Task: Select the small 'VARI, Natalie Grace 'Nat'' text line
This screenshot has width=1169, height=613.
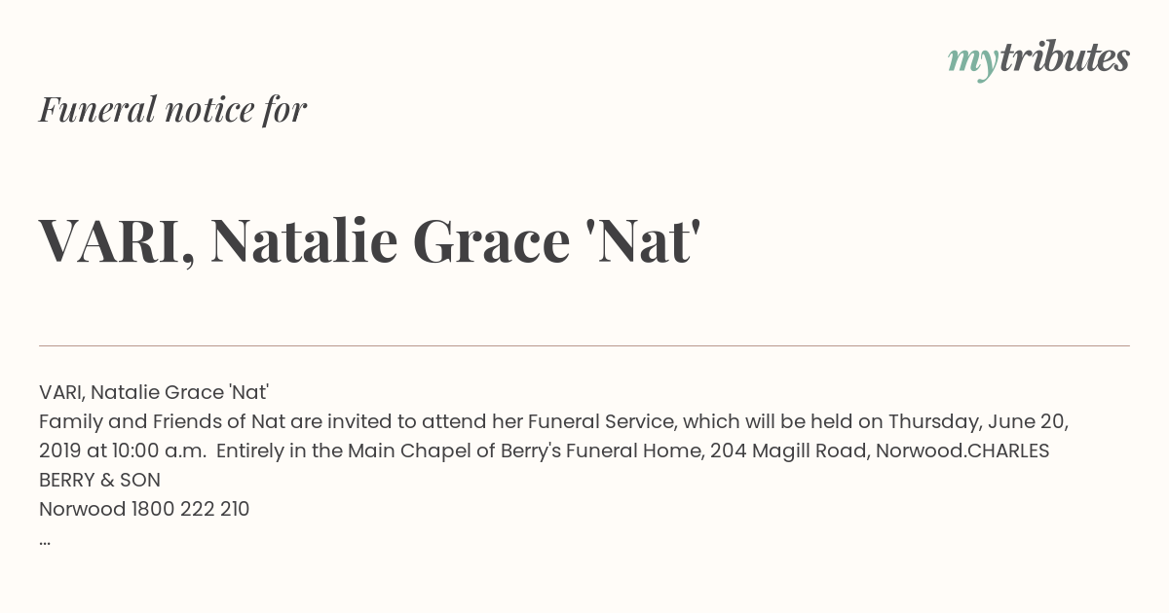Action: click(x=154, y=392)
